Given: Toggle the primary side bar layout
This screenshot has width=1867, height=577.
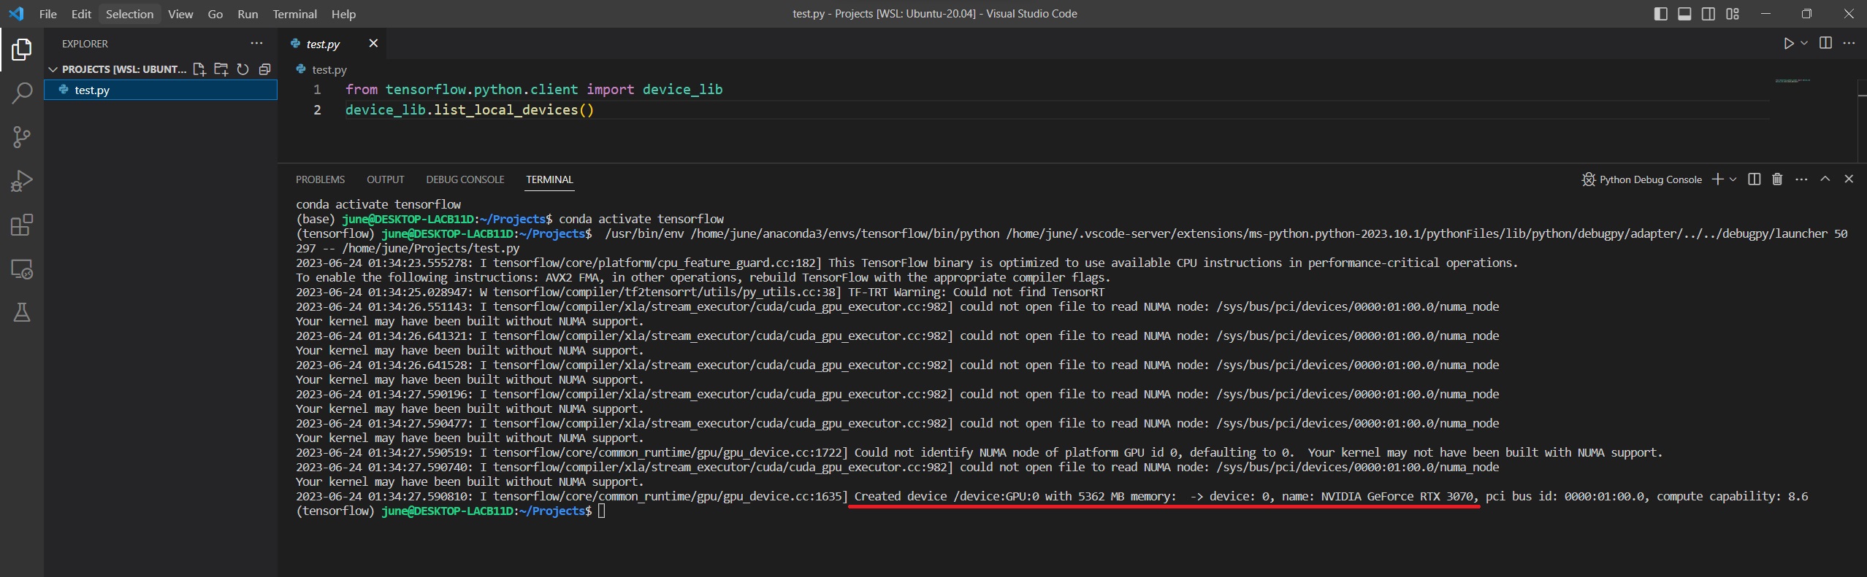Looking at the screenshot, I should point(1660,14).
